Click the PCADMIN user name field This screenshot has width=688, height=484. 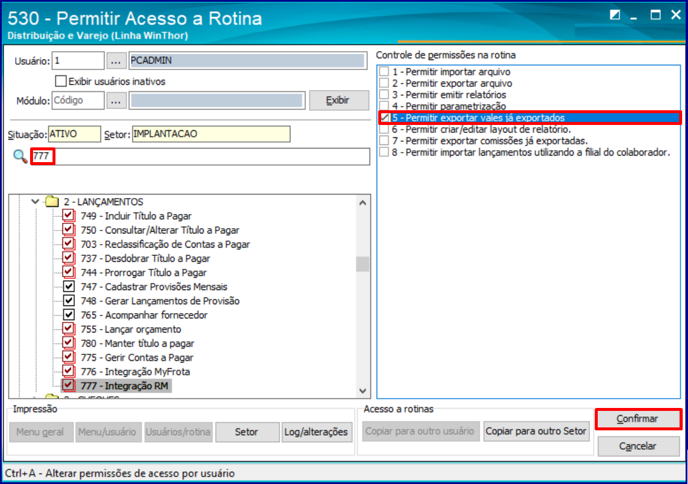point(248,61)
